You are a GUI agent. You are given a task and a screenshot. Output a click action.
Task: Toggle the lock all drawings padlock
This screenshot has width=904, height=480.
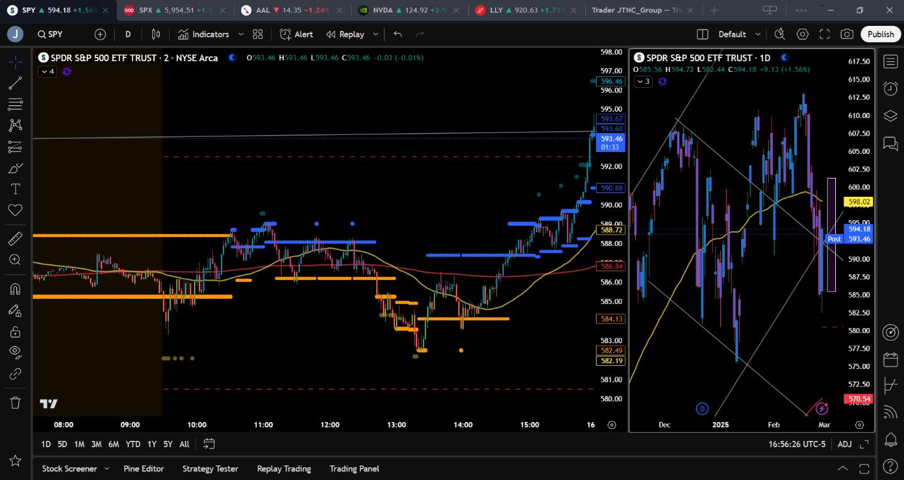(15, 332)
